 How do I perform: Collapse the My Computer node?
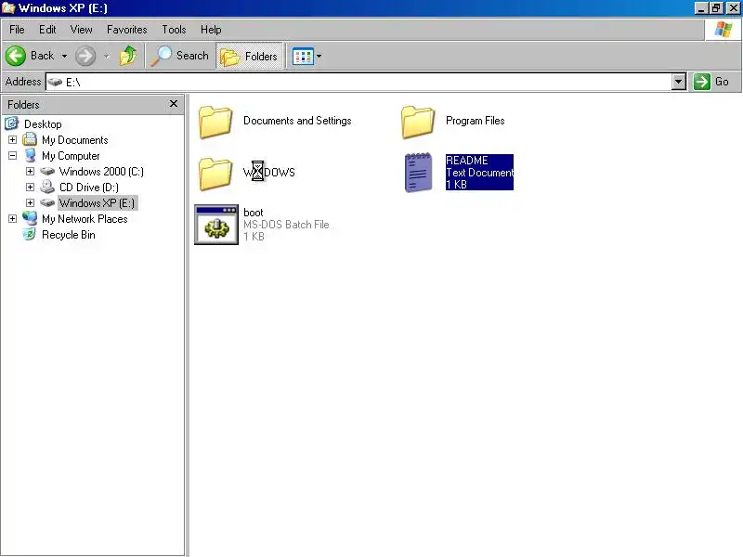point(12,155)
